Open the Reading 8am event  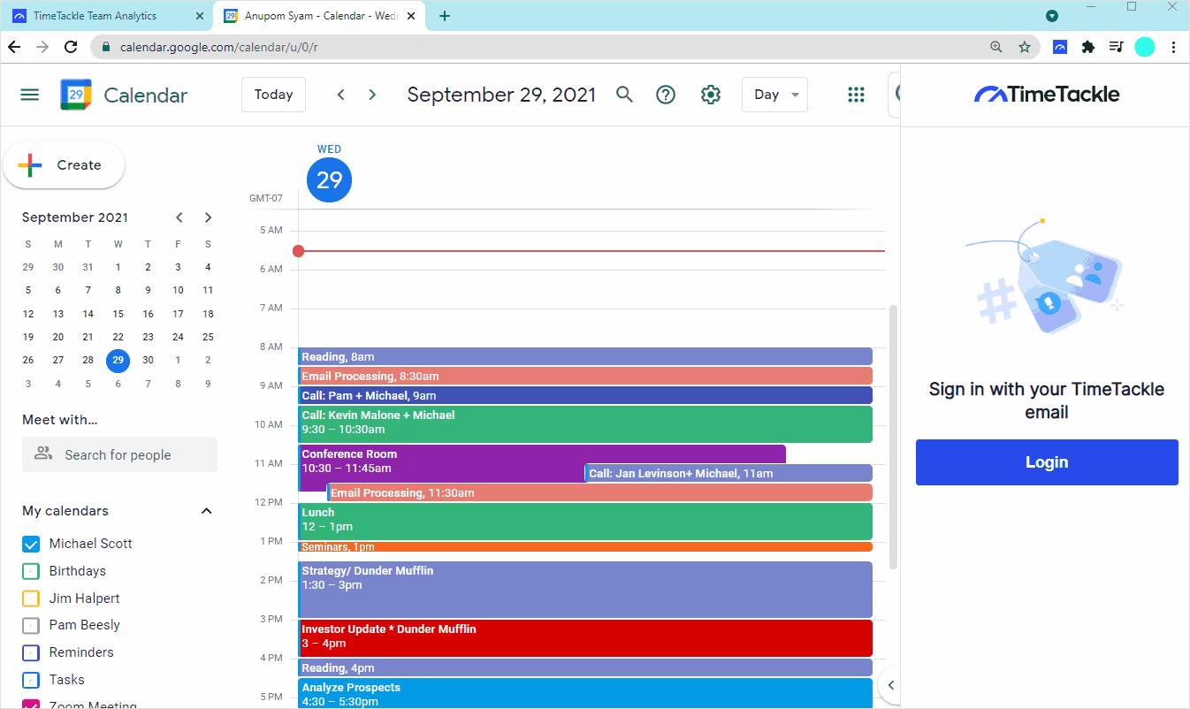[585, 356]
